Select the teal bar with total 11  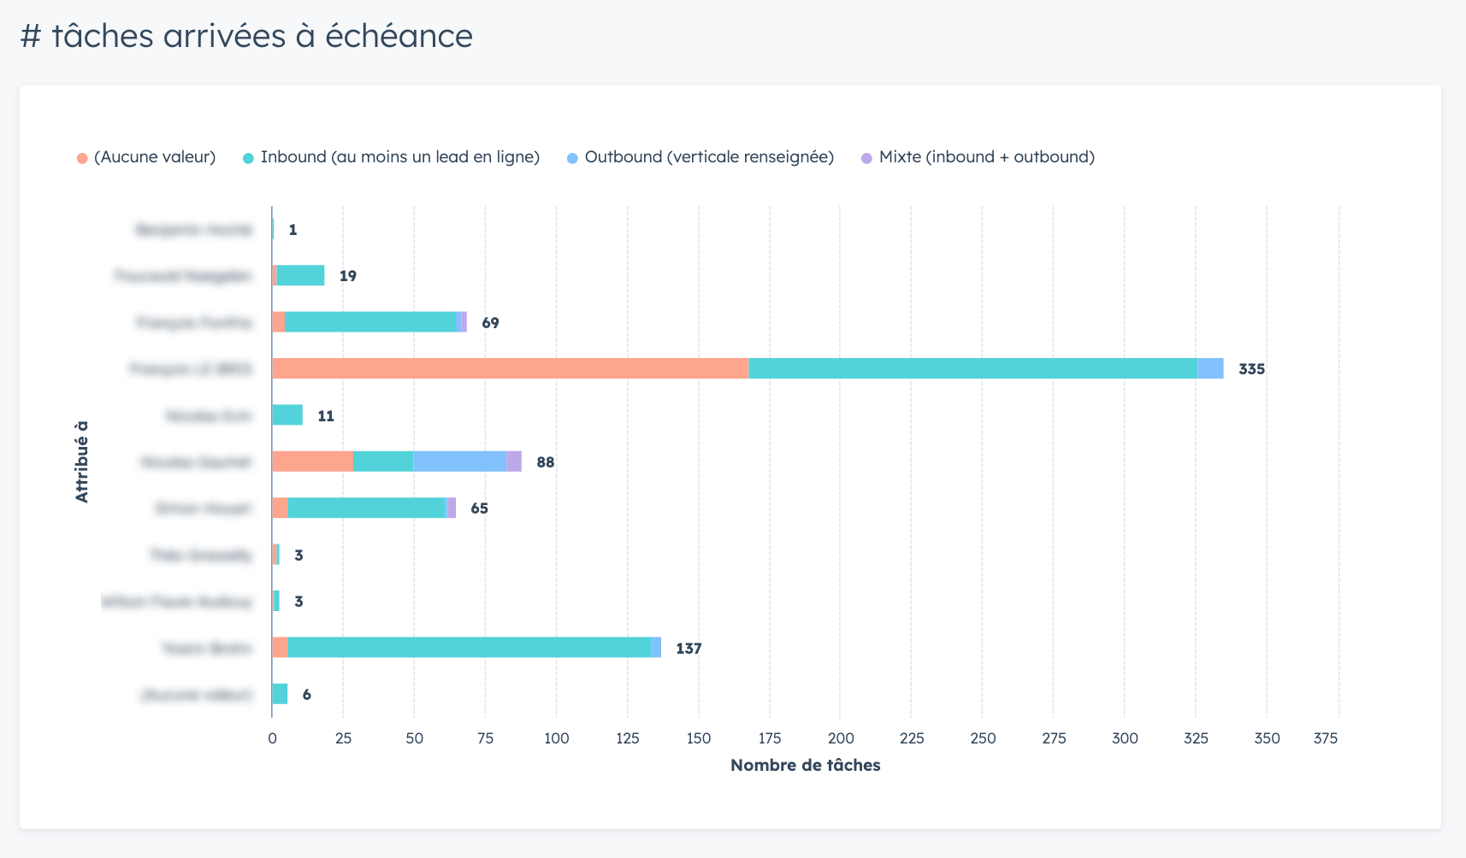coord(287,415)
